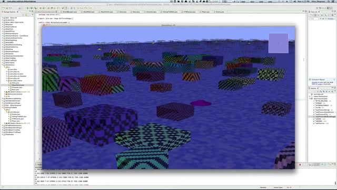Image resolution: width=337 pixels, height=190 pixels.
Task: Open the Package Explorer view menu
Action: tap(33, 14)
